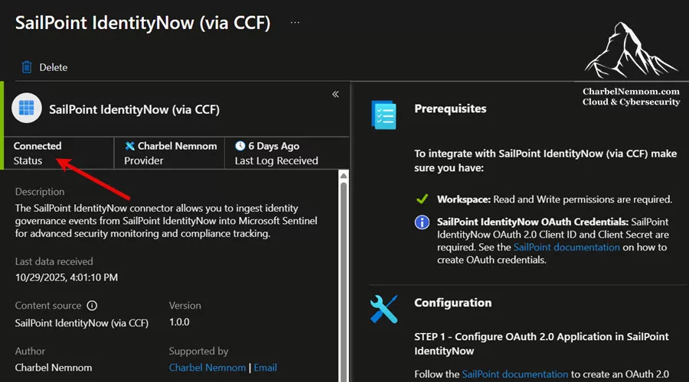Click the Delete button label

pyautogui.click(x=53, y=67)
